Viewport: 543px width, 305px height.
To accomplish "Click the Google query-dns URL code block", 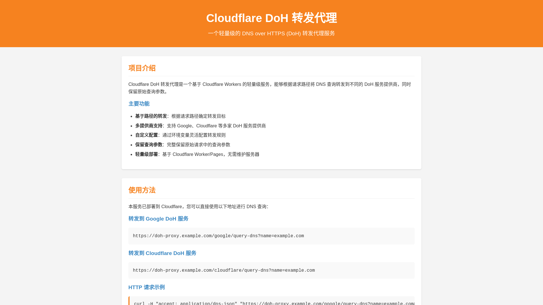I will [x=271, y=236].
